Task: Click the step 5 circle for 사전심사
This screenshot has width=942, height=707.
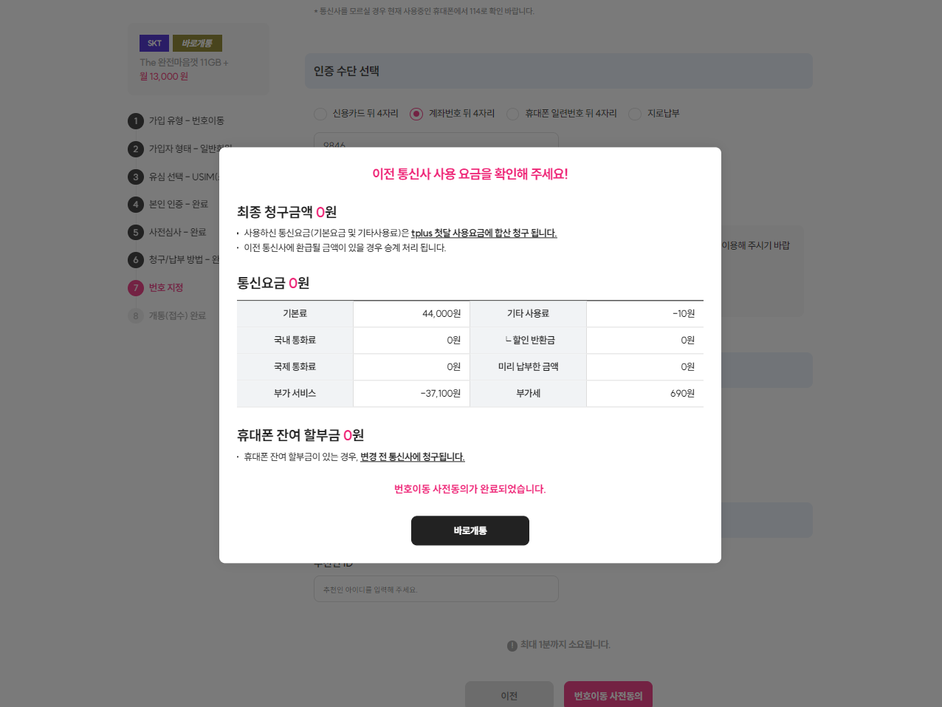Action: tap(136, 232)
